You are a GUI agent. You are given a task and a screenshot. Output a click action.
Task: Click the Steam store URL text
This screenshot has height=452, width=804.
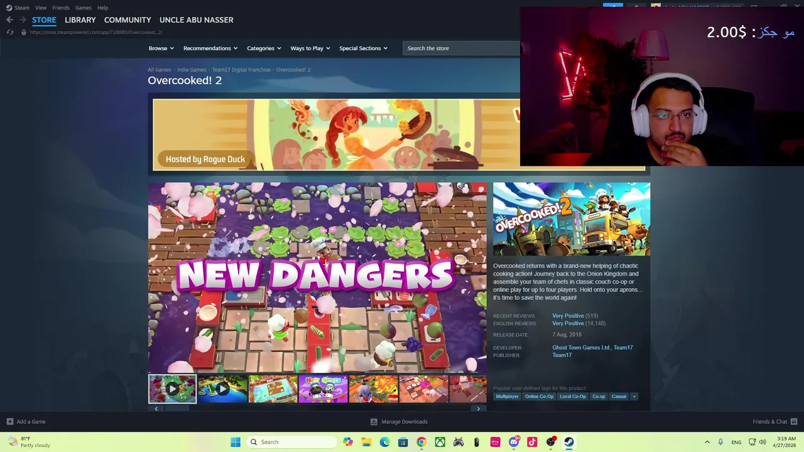coord(95,32)
